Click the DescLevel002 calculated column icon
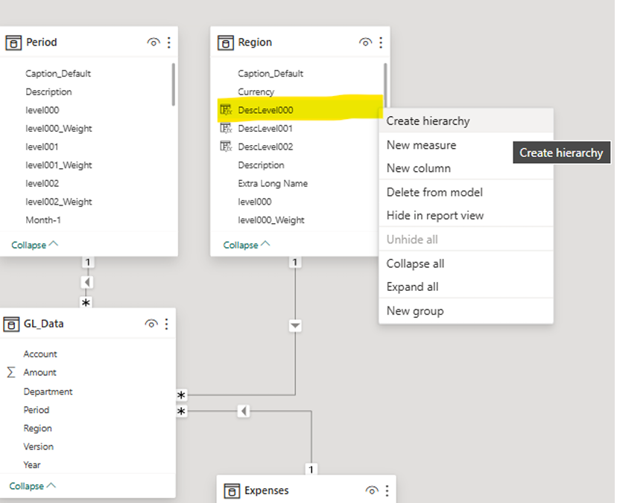This screenshot has height=503, width=617. click(x=226, y=147)
